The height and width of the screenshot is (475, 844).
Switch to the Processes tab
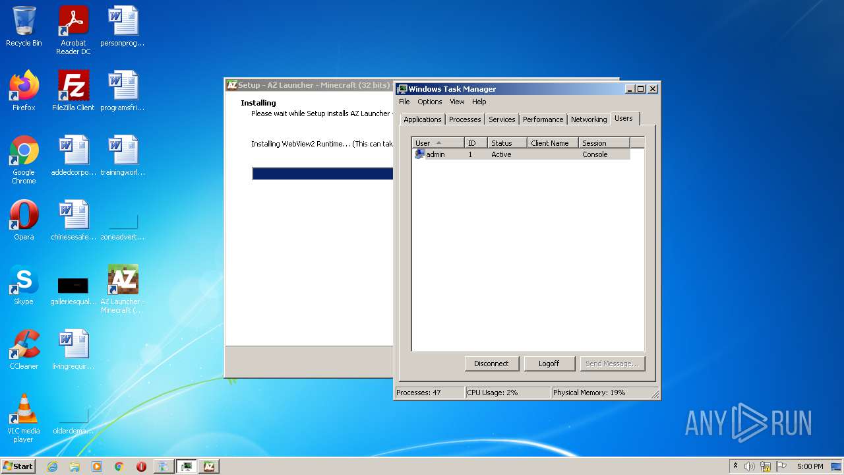click(465, 119)
